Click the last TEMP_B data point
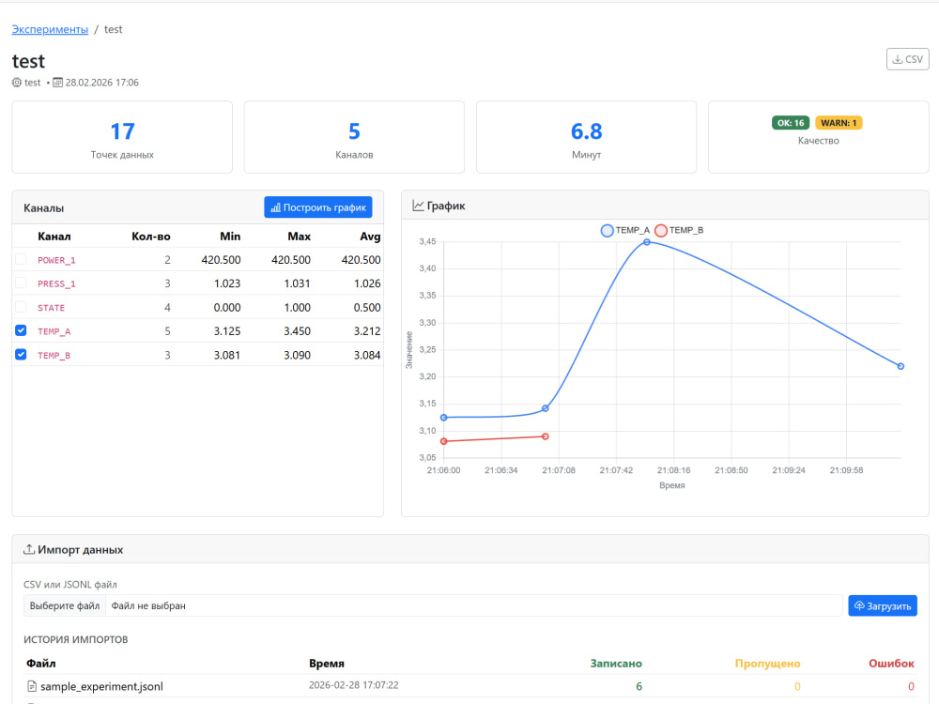 (x=545, y=436)
